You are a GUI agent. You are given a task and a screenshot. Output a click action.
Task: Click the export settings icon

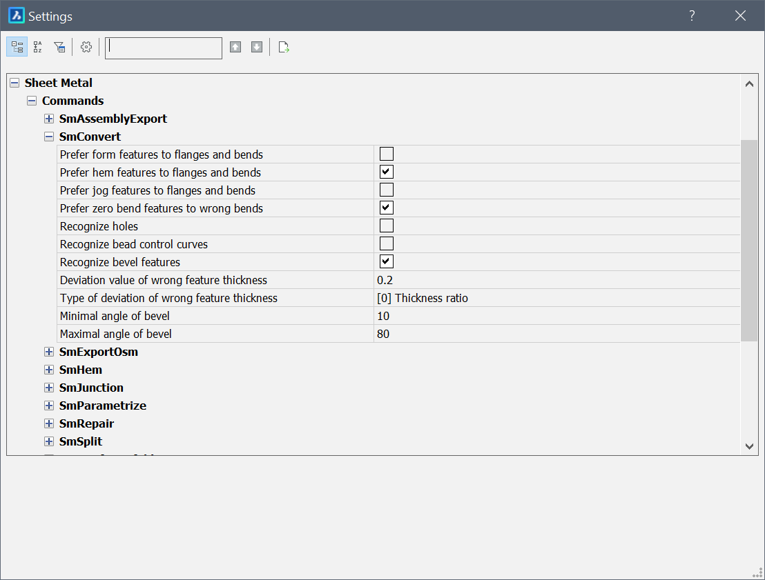[x=284, y=47]
